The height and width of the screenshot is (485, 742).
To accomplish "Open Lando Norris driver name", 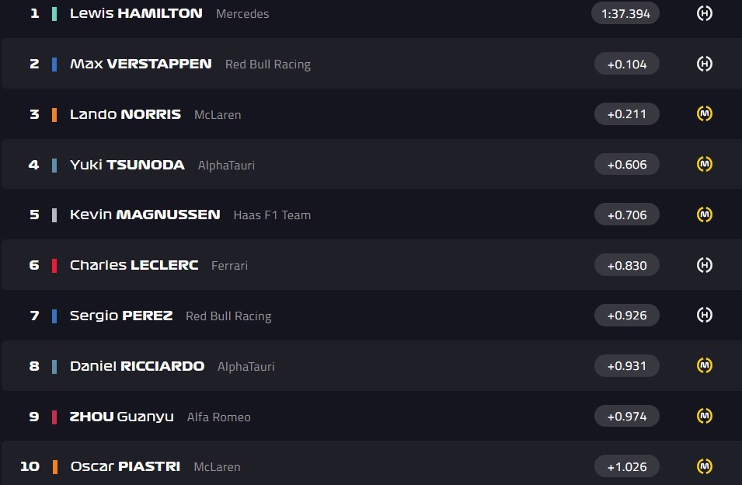I will [x=125, y=114].
